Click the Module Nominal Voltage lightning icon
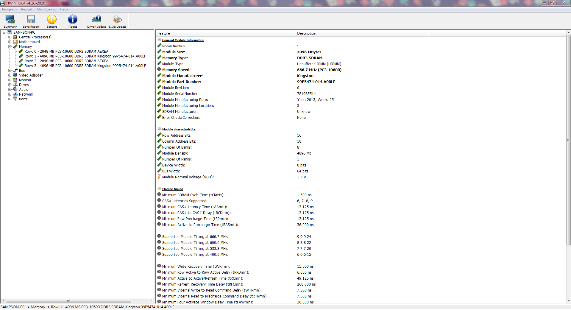 click(x=159, y=177)
